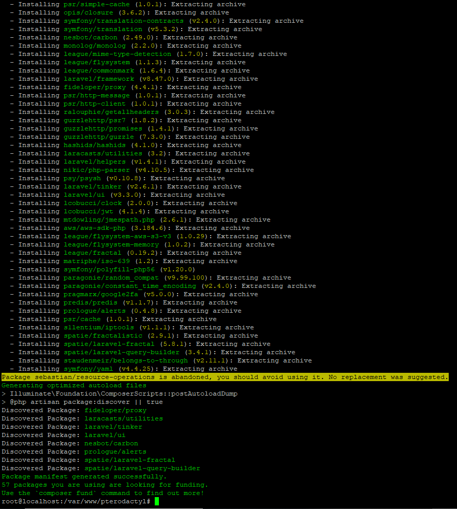This screenshot has width=457, height=509.
Task: Click 'nesbot/carbon' in the Installing line
Action: click(x=90, y=38)
